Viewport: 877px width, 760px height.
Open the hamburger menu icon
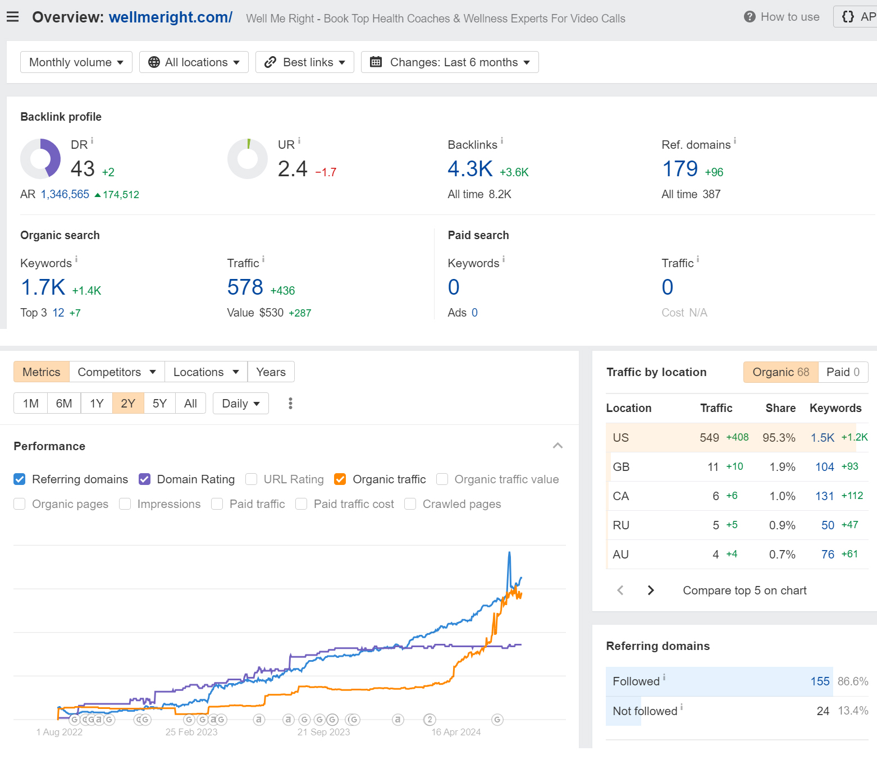tap(12, 17)
